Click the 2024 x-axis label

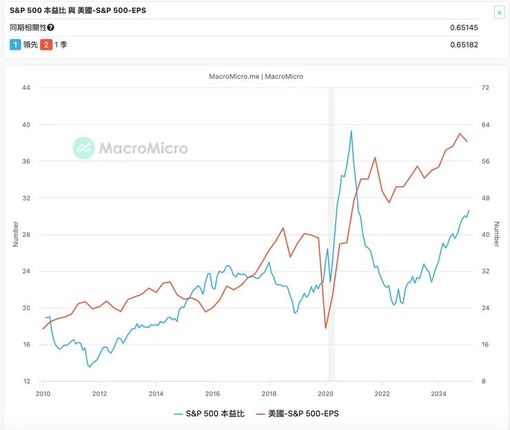click(x=439, y=393)
